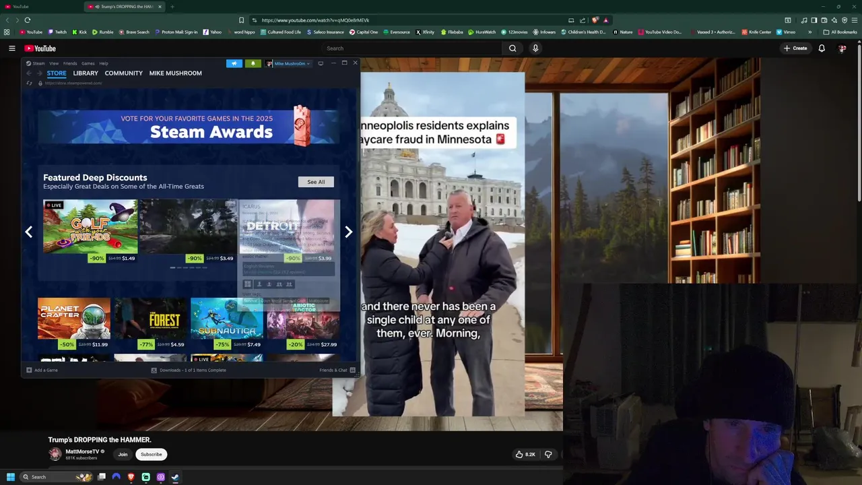
Task: Open the Brave Rewards triangle icon
Action: coord(605,20)
